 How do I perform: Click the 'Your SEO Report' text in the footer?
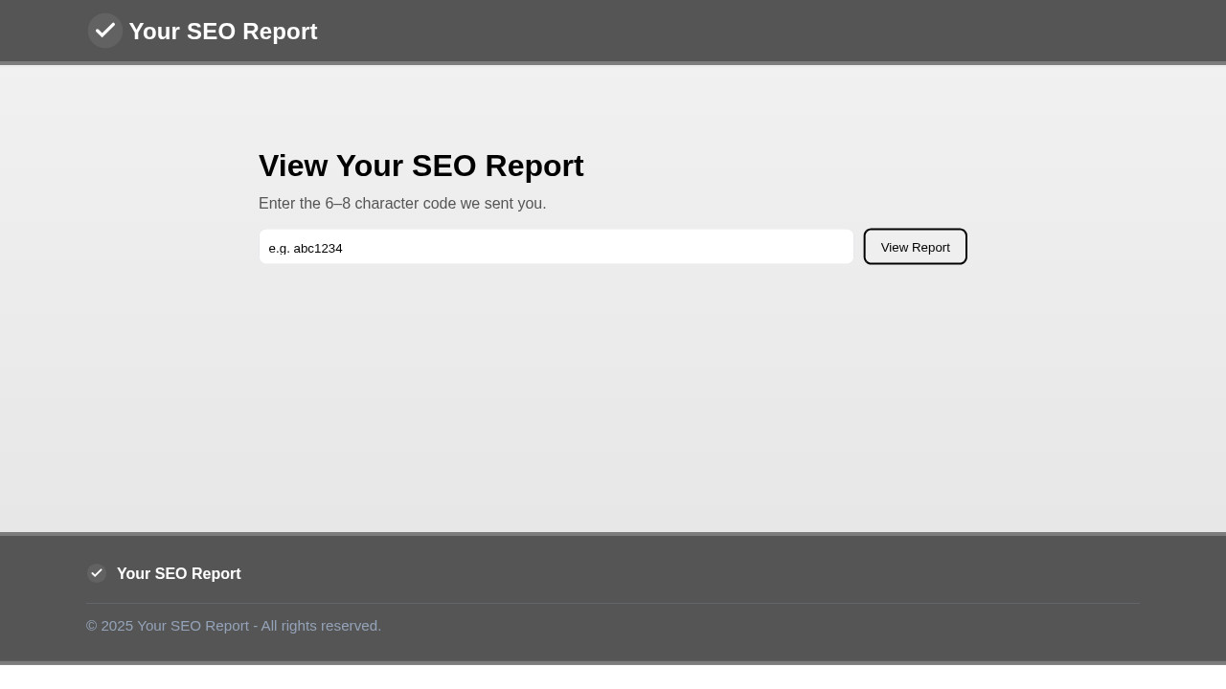click(x=178, y=573)
